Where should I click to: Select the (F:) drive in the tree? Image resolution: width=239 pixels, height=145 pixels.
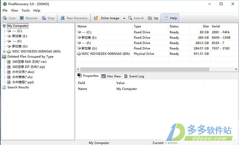pyautogui.click(x=17, y=41)
